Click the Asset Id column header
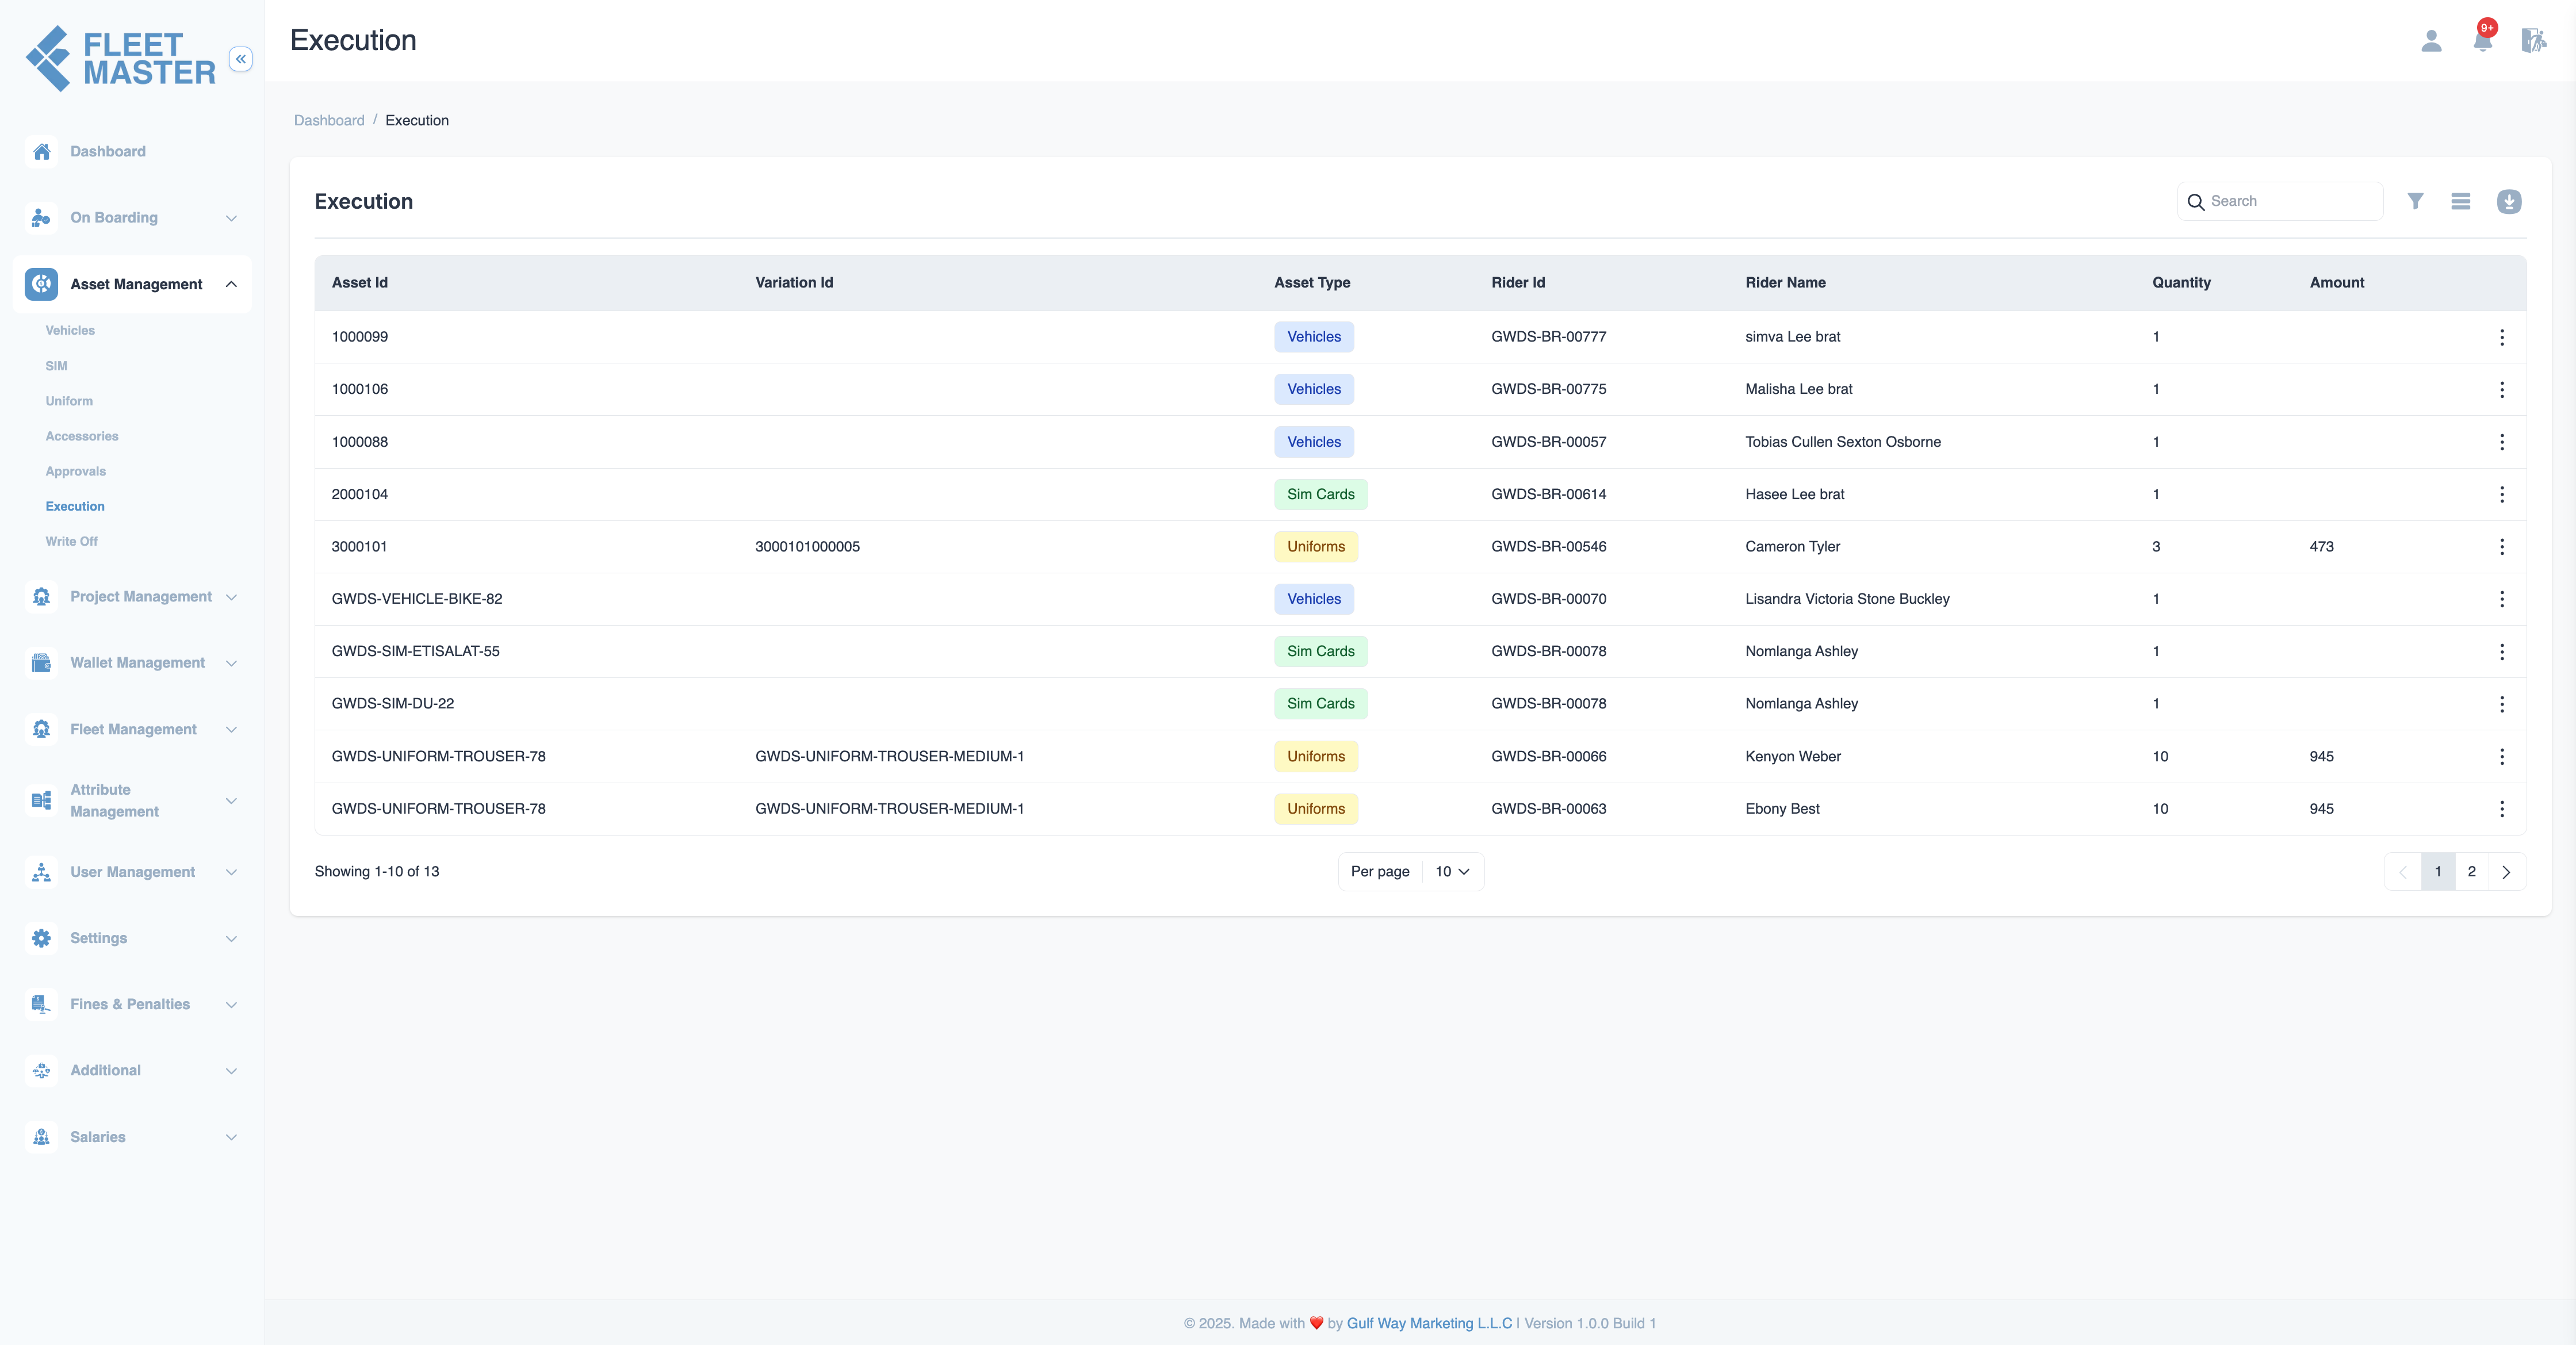This screenshot has width=2576, height=1345. (x=360, y=282)
